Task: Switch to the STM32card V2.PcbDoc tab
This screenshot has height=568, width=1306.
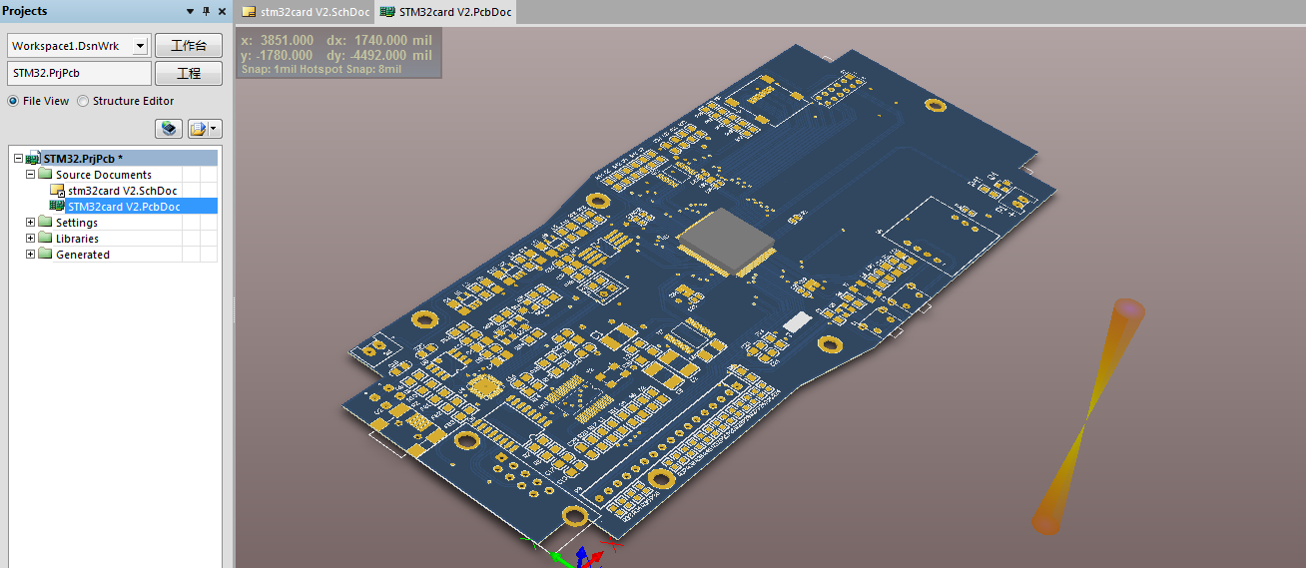Action: [x=445, y=12]
